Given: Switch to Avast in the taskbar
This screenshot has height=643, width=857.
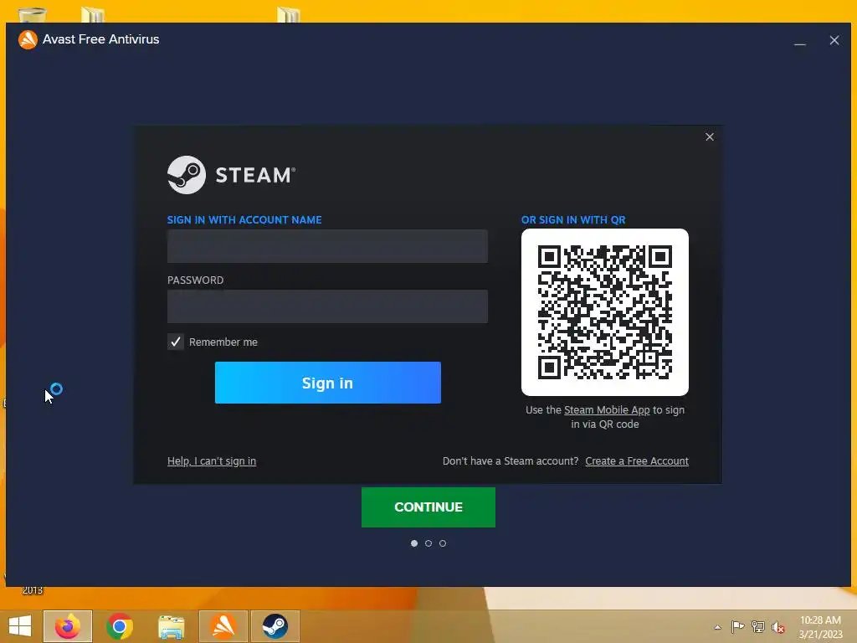Looking at the screenshot, I should [x=223, y=626].
